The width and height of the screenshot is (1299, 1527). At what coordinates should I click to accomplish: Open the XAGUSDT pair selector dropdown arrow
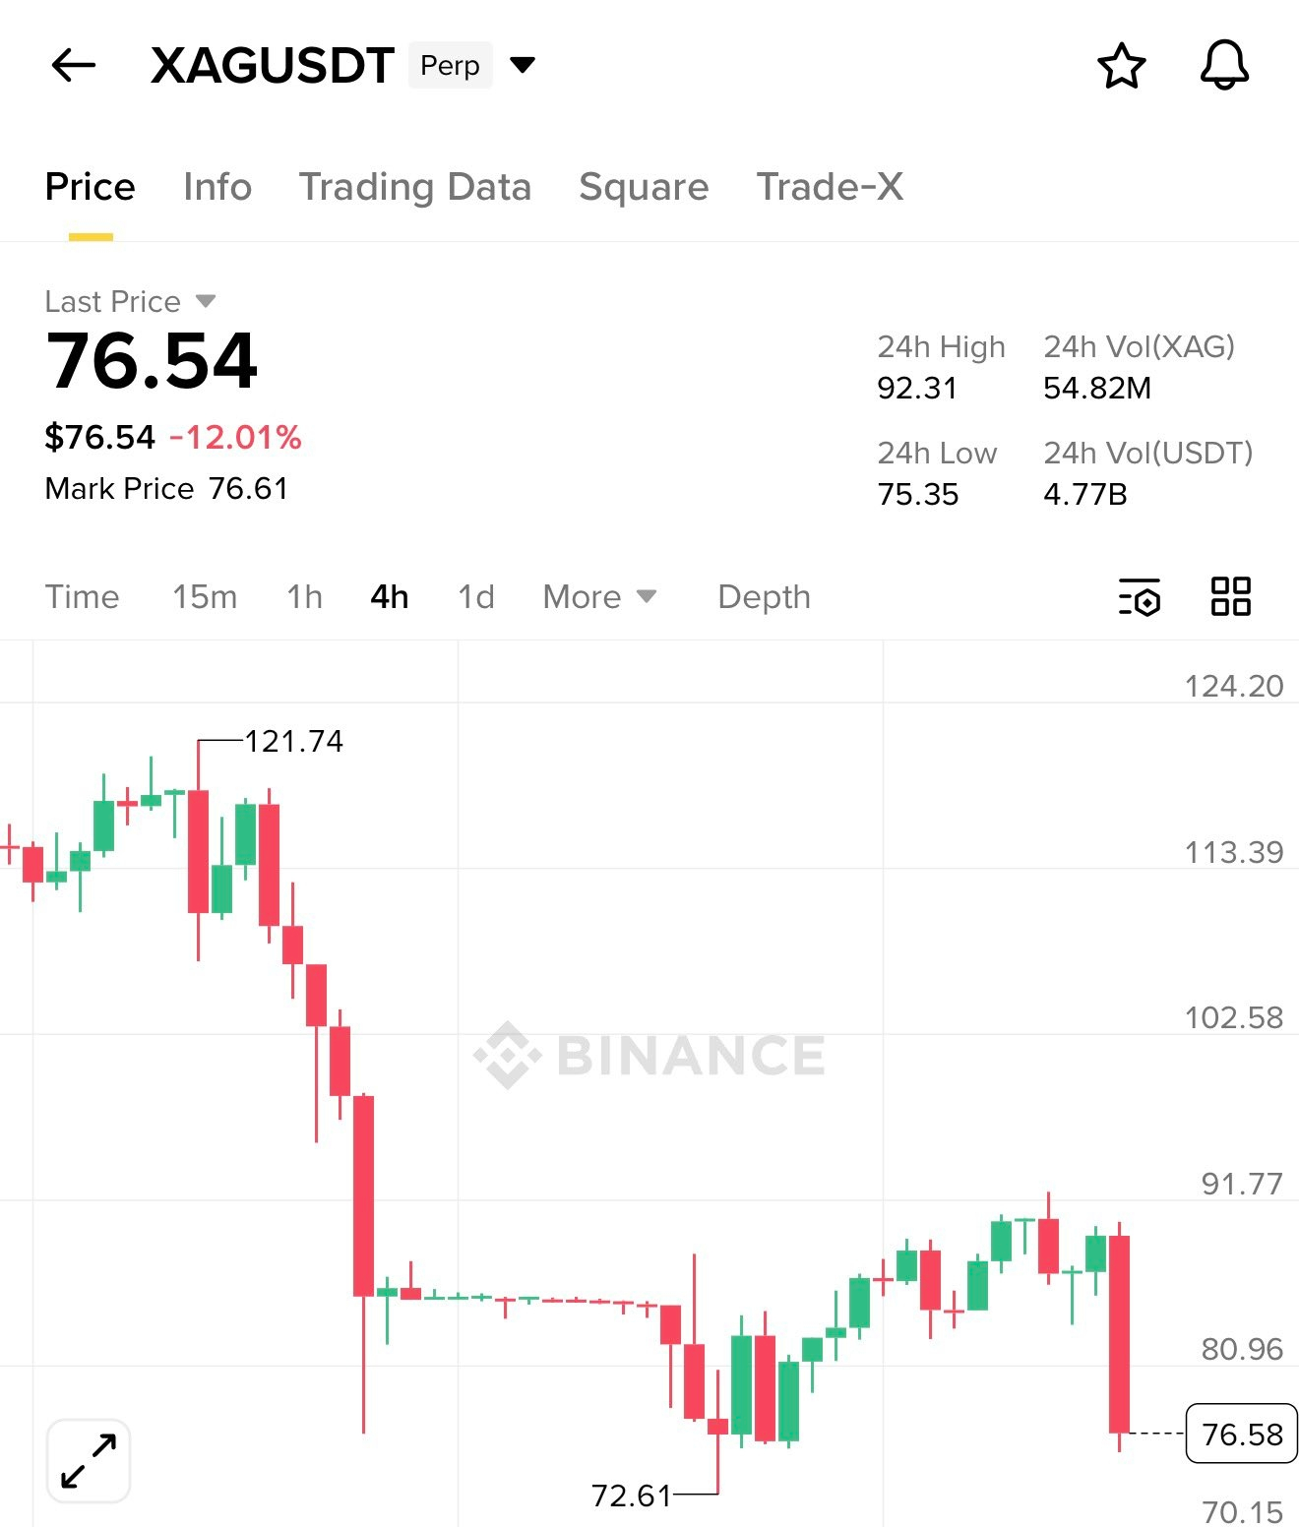(523, 66)
